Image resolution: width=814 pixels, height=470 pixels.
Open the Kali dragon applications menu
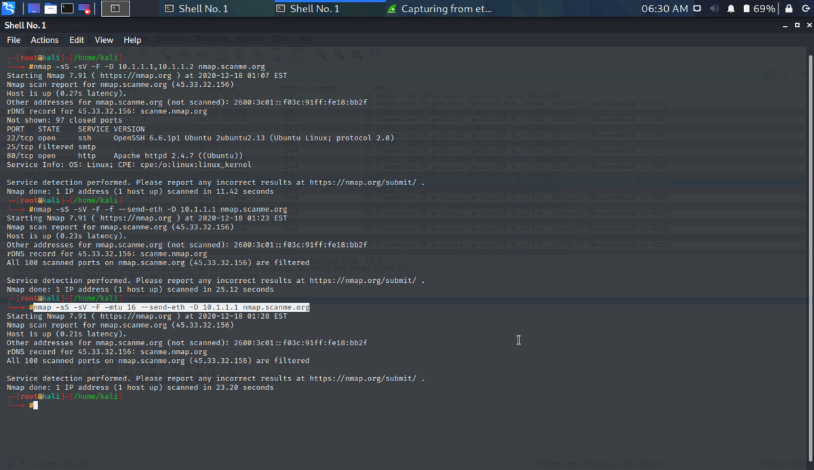[x=9, y=9]
